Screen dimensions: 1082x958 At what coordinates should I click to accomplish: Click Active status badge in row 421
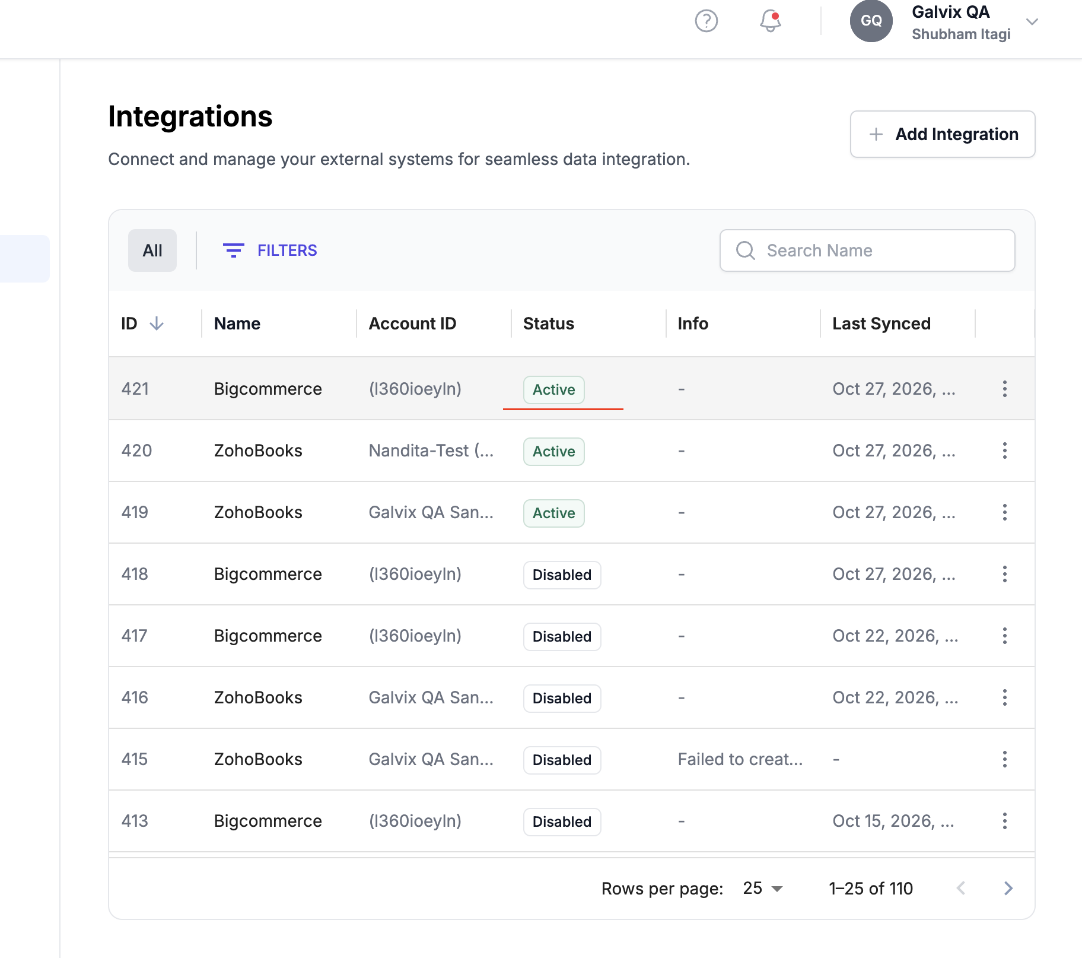[x=553, y=389]
